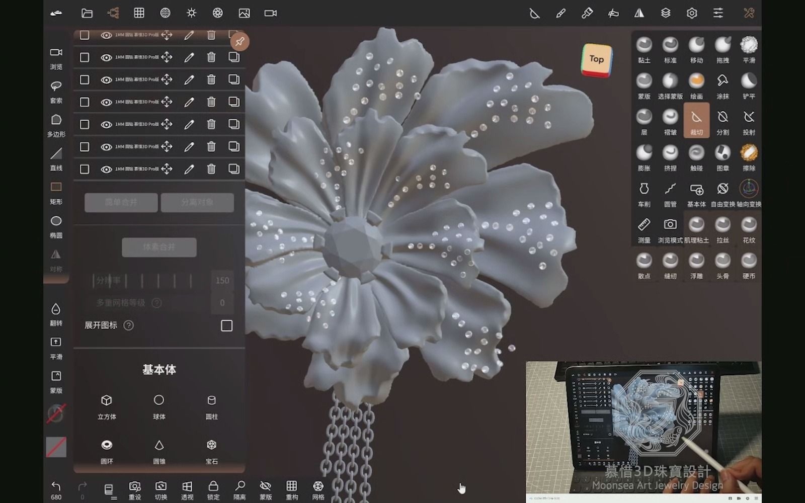
Task: Toggle 透视 perspective in bottom bar
Action: (187, 490)
